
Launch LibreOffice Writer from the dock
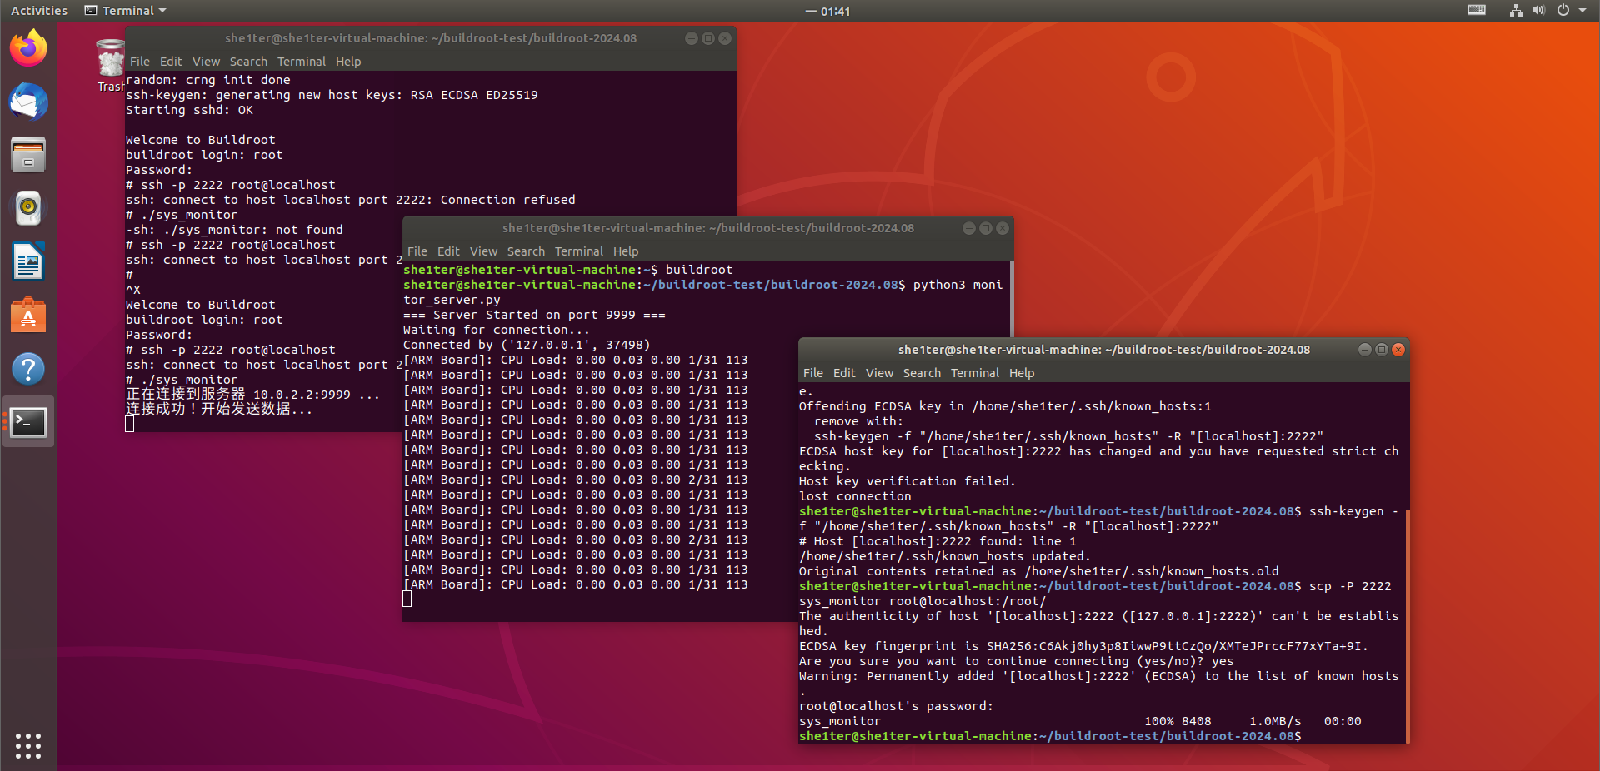(x=28, y=262)
